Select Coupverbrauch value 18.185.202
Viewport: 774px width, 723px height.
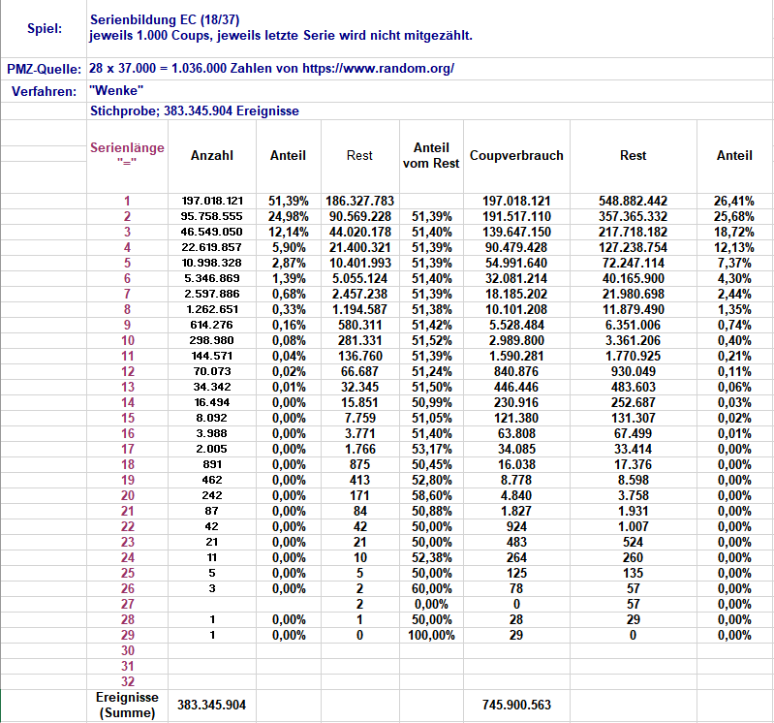coord(516,294)
